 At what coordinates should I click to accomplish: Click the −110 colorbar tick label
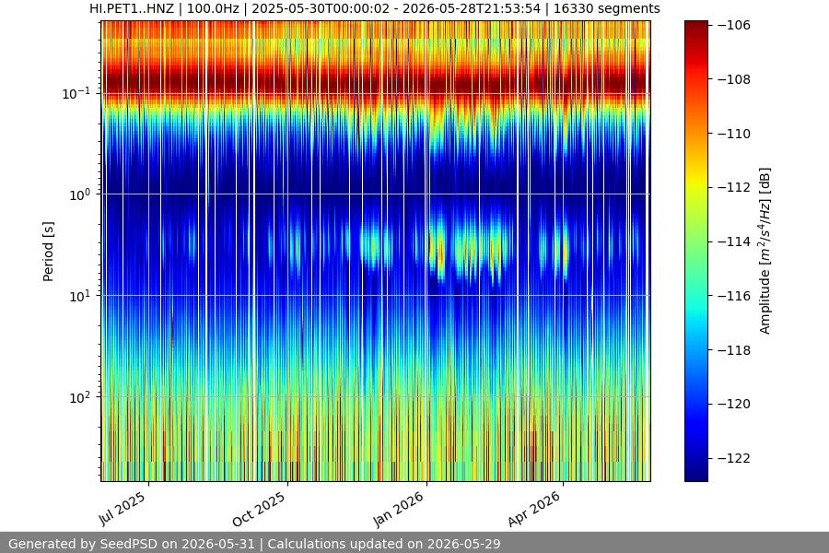(734, 134)
